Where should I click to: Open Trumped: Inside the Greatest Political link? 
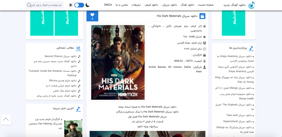(x=52, y=73)
